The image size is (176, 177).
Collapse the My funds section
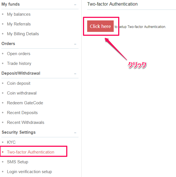click(x=75, y=5)
